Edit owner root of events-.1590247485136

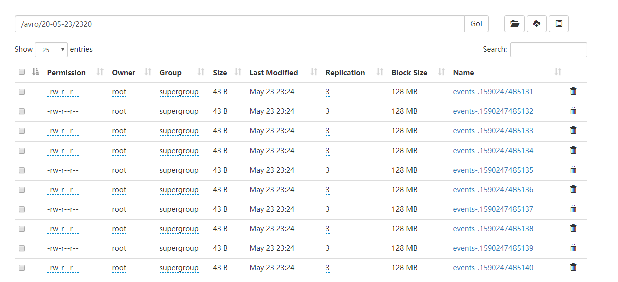coord(119,190)
